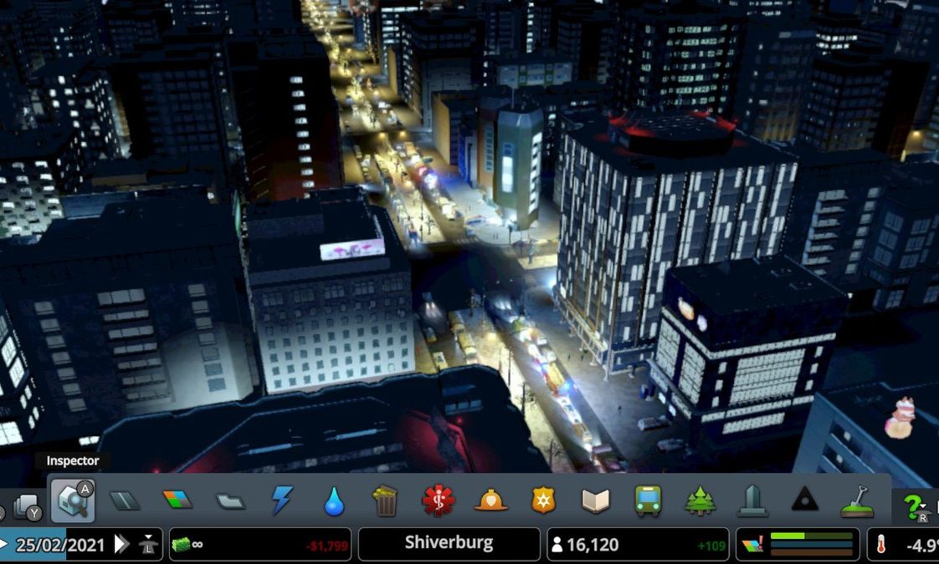The height and width of the screenshot is (564, 939).
Task: Click the thermometer temperature icon
Action: coord(881,545)
